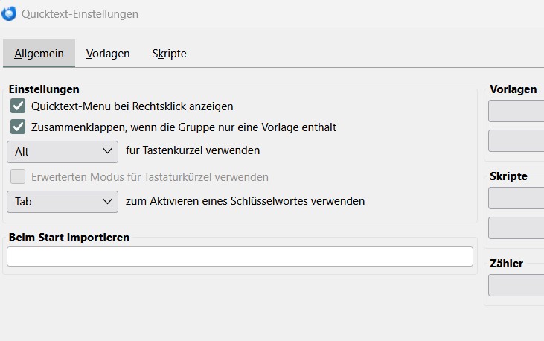Open the Vorlagen tab
The width and height of the screenshot is (544, 341).
(108, 54)
